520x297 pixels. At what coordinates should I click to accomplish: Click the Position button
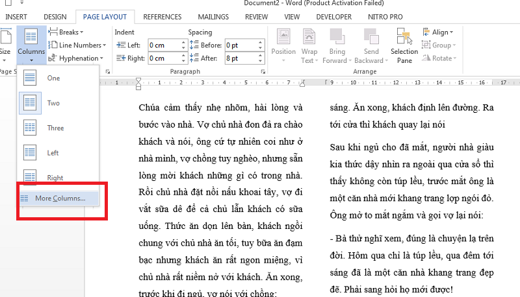(x=283, y=45)
